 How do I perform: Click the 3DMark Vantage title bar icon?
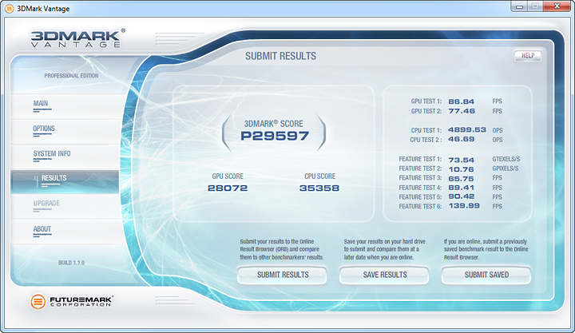[x=9, y=9]
